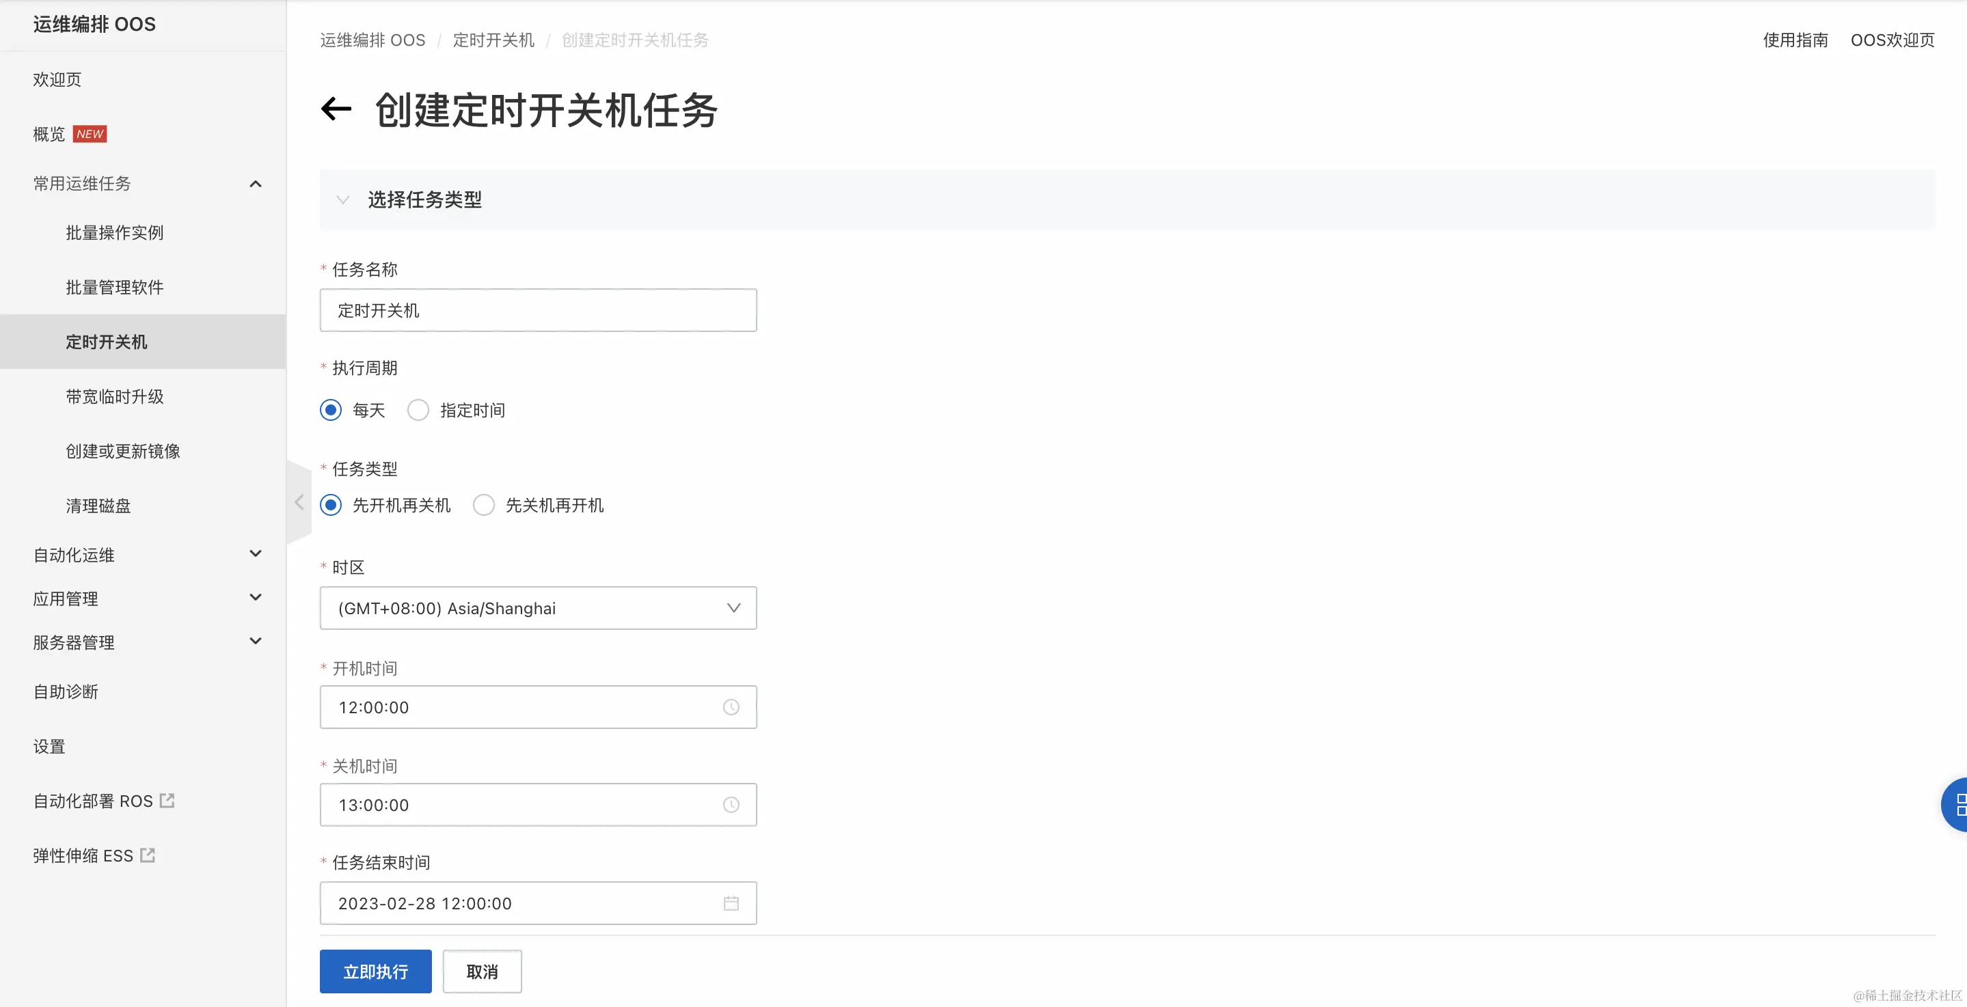Image resolution: width=1967 pixels, height=1007 pixels.
Task: Open the 时区 Asia/Shanghai dropdown
Action: click(x=538, y=608)
